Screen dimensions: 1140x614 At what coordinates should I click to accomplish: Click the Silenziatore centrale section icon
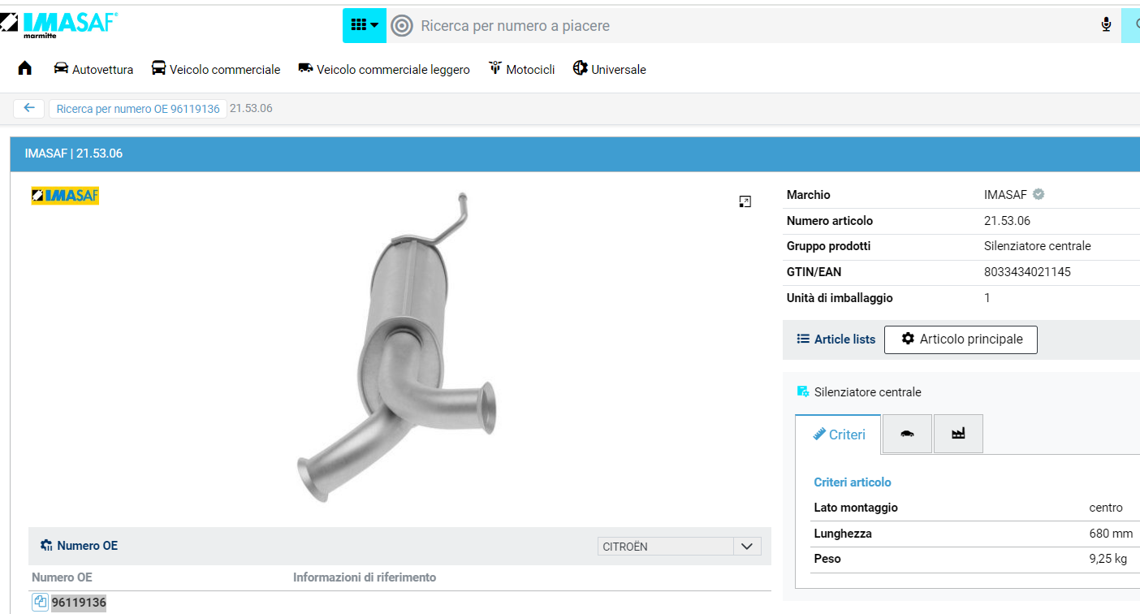point(803,392)
